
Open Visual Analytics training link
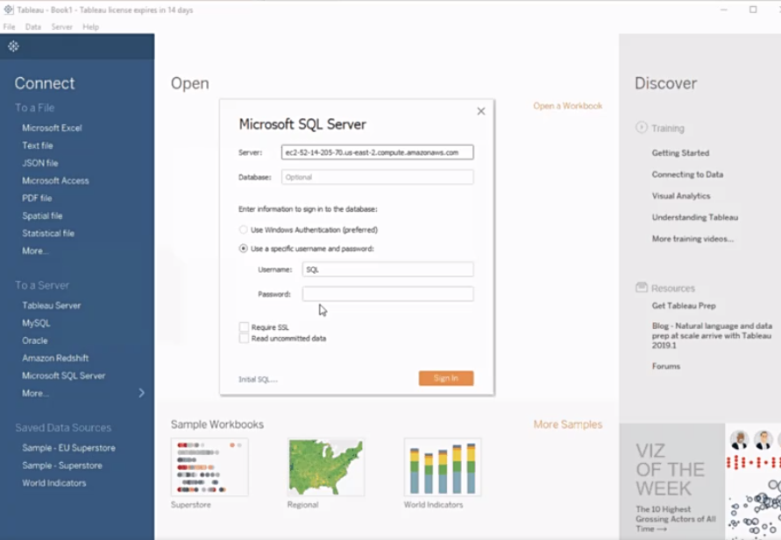[x=681, y=195]
